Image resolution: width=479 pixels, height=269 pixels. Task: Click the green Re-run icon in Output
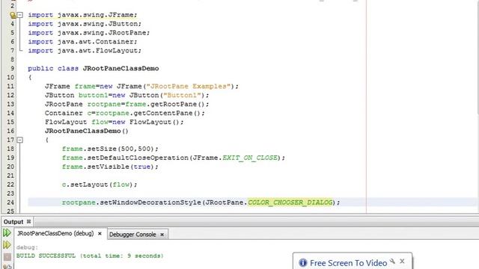tap(7, 233)
